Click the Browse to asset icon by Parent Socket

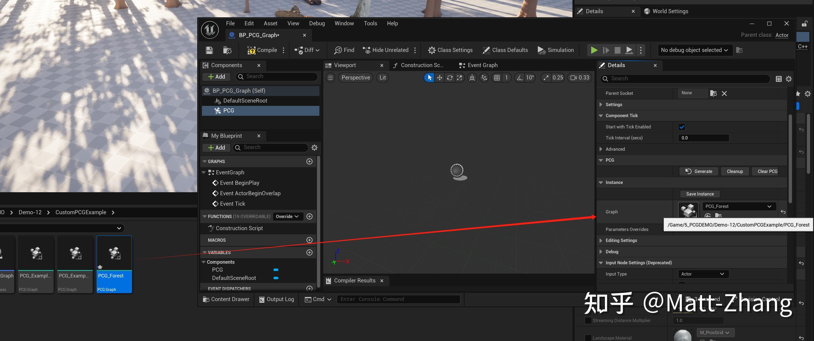[x=713, y=94]
